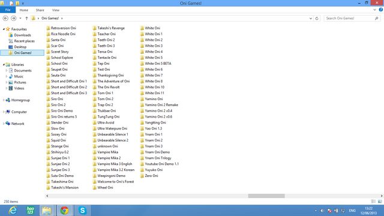Open the Quick Access Toolbar customize dropdown
The height and width of the screenshot is (216, 384).
[23, 4]
